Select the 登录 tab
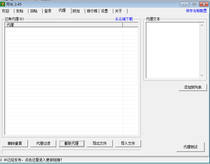210x164 pixels. click(x=48, y=11)
